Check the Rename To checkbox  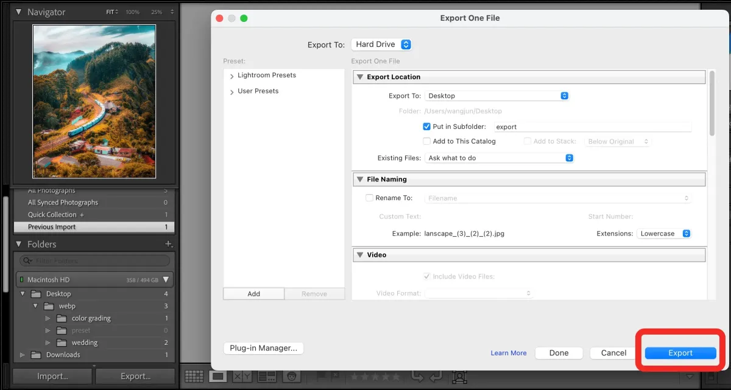(x=369, y=198)
